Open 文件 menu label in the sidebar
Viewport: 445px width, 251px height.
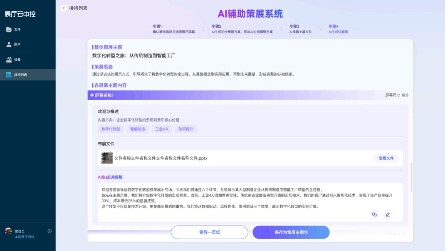[x=17, y=30]
